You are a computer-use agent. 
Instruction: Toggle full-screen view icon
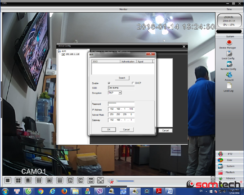[x=100, y=180]
